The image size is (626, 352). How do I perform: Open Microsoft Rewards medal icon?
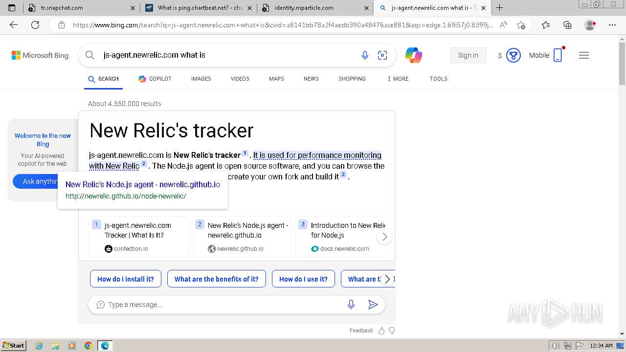[x=513, y=55]
